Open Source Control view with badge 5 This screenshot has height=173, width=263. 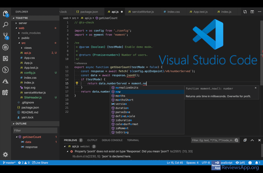5,36
